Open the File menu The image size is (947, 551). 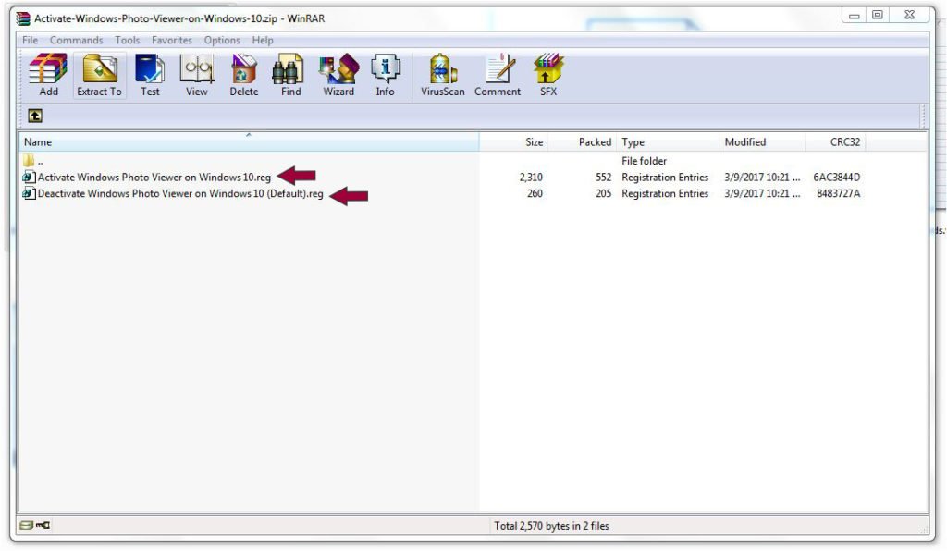coord(31,41)
